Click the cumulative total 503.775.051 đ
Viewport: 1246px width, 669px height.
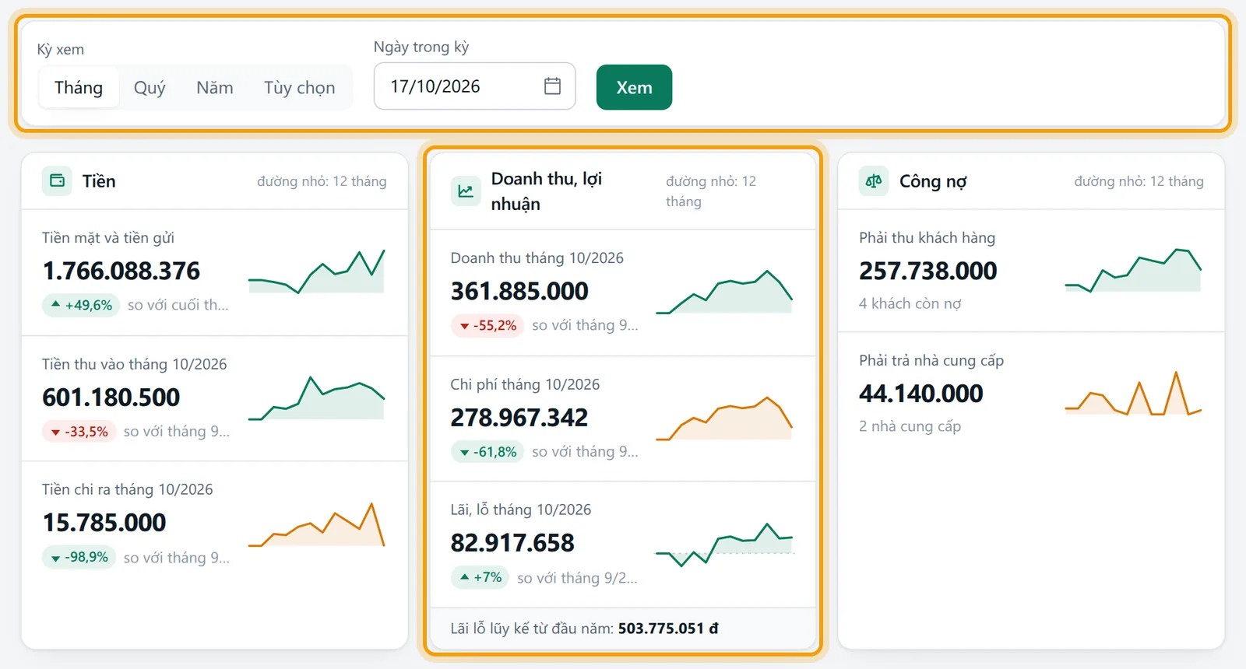tap(668, 628)
